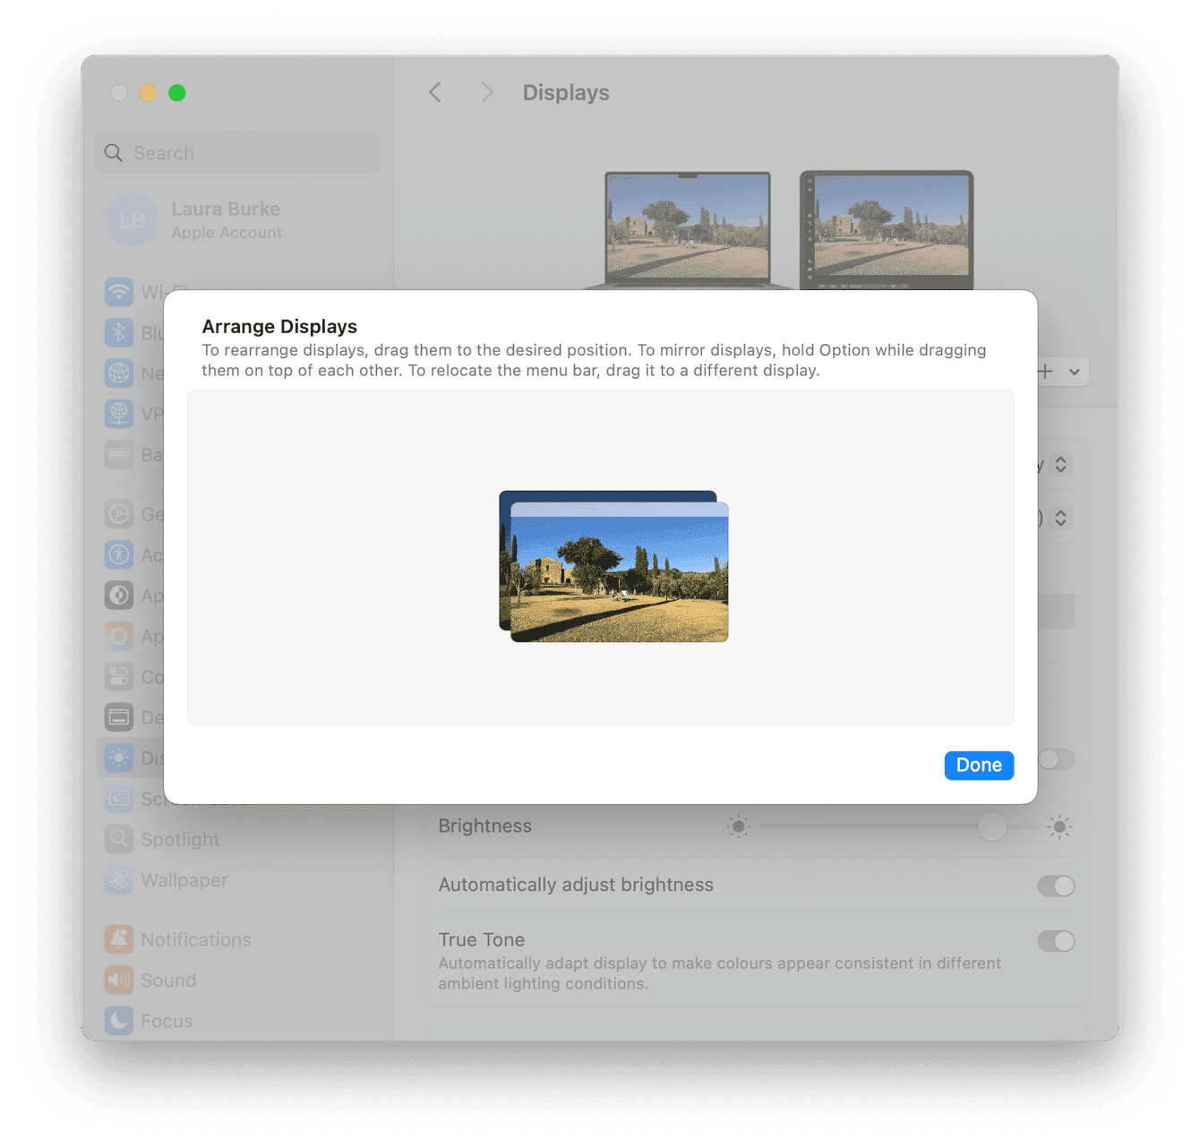Click the Displays title header
1200x1148 pixels.
click(x=565, y=92)
